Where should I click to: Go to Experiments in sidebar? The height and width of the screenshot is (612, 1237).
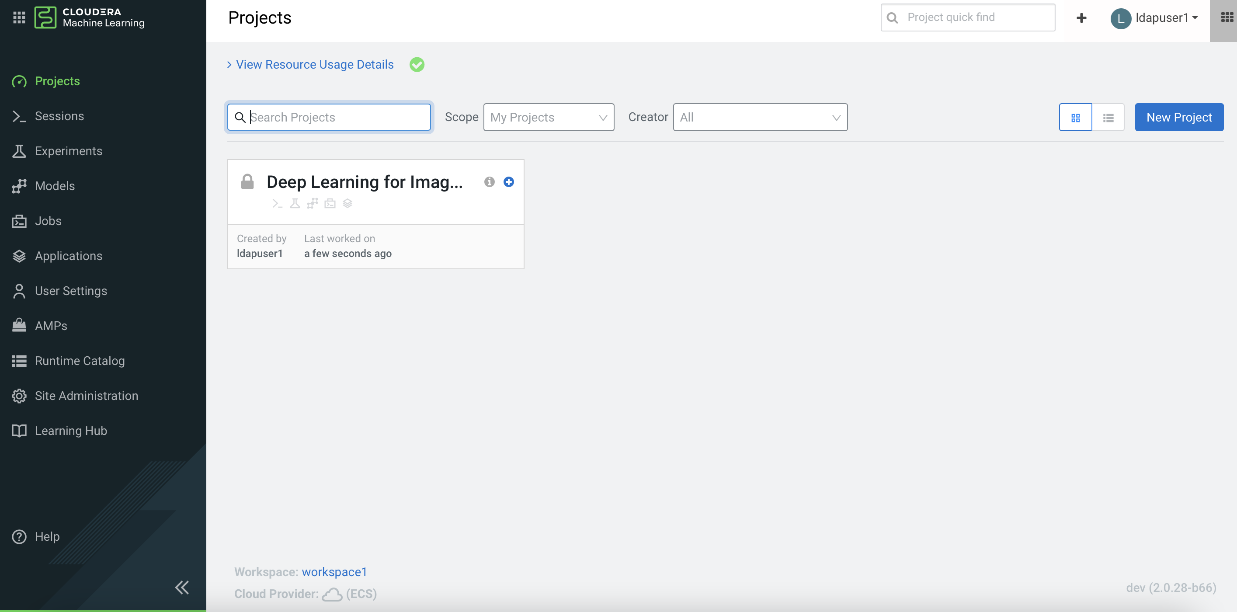(68, 151)
